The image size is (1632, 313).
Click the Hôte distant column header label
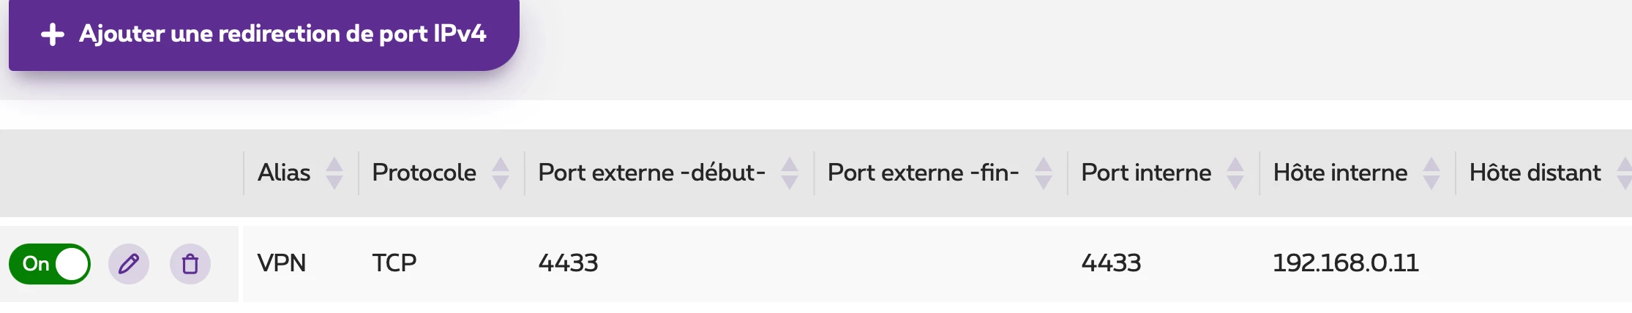point(1535,173)
